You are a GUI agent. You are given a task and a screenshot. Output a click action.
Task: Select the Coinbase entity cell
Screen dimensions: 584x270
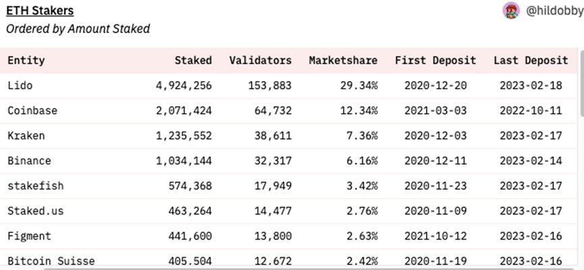click(x=32, y=111)
